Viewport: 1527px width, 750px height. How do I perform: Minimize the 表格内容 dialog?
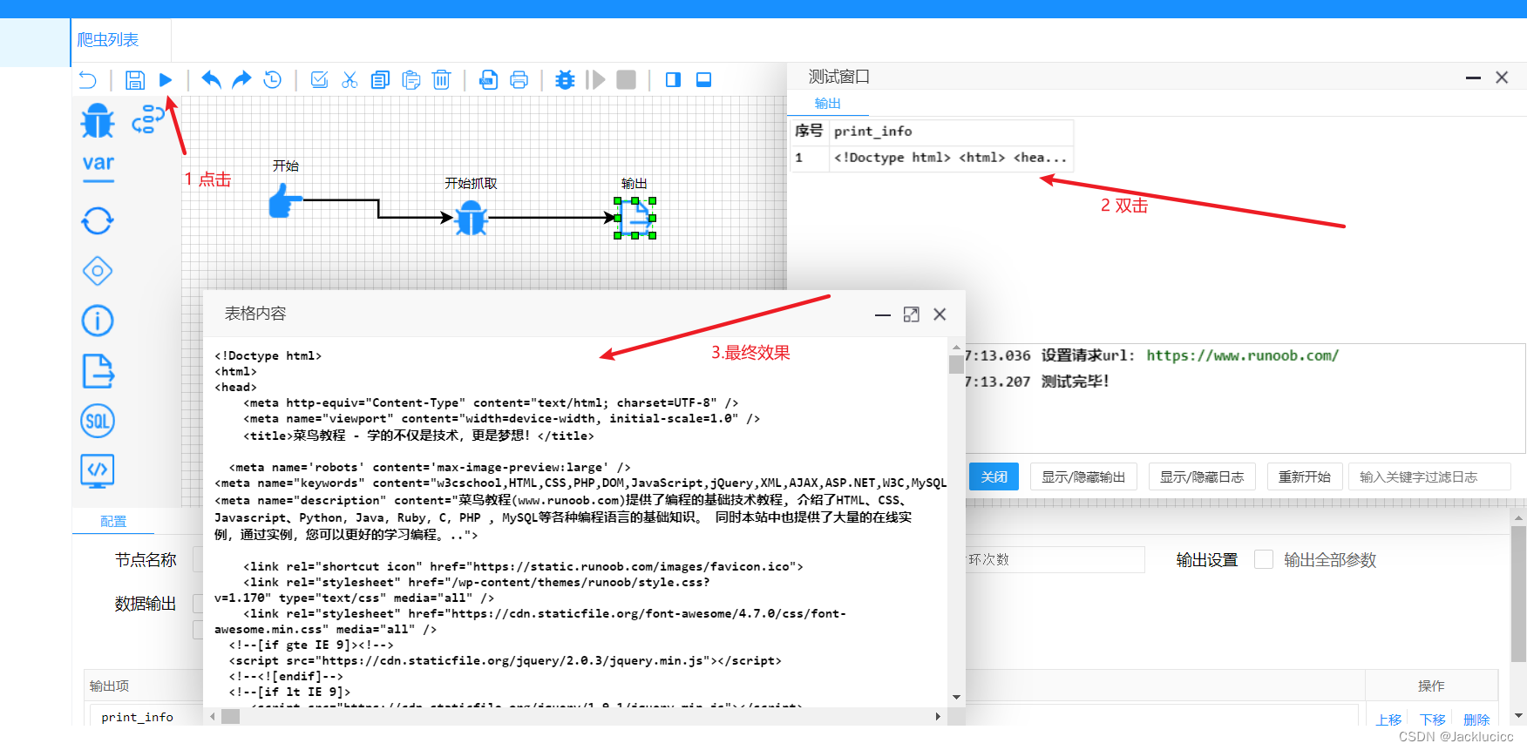[x=882, y=314]
